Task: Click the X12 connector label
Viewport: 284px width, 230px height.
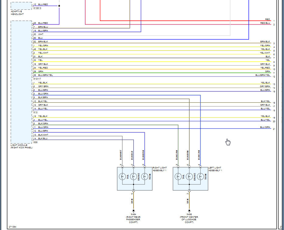Action: [x=35, y=112]
